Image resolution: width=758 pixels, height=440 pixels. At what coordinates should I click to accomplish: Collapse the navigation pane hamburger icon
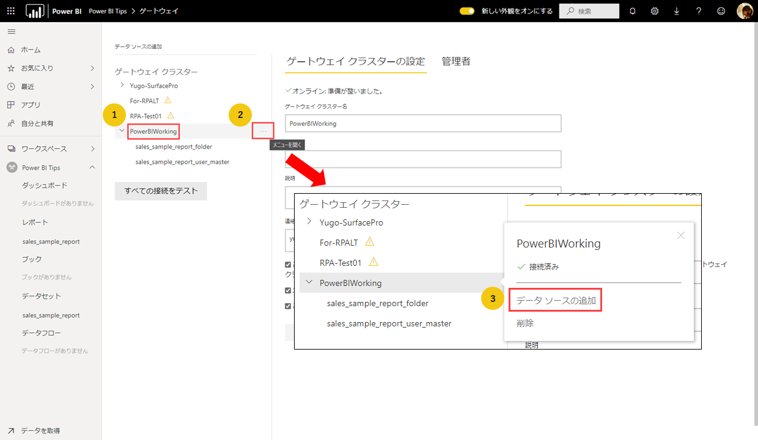point(12,31)
